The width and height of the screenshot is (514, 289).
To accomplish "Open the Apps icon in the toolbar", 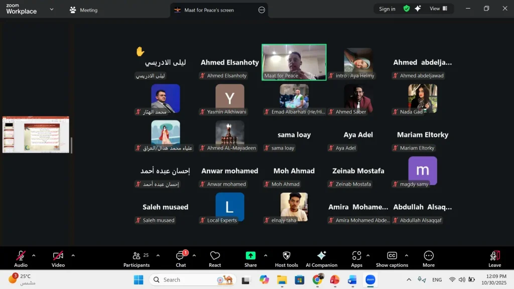I will [356, 258].
